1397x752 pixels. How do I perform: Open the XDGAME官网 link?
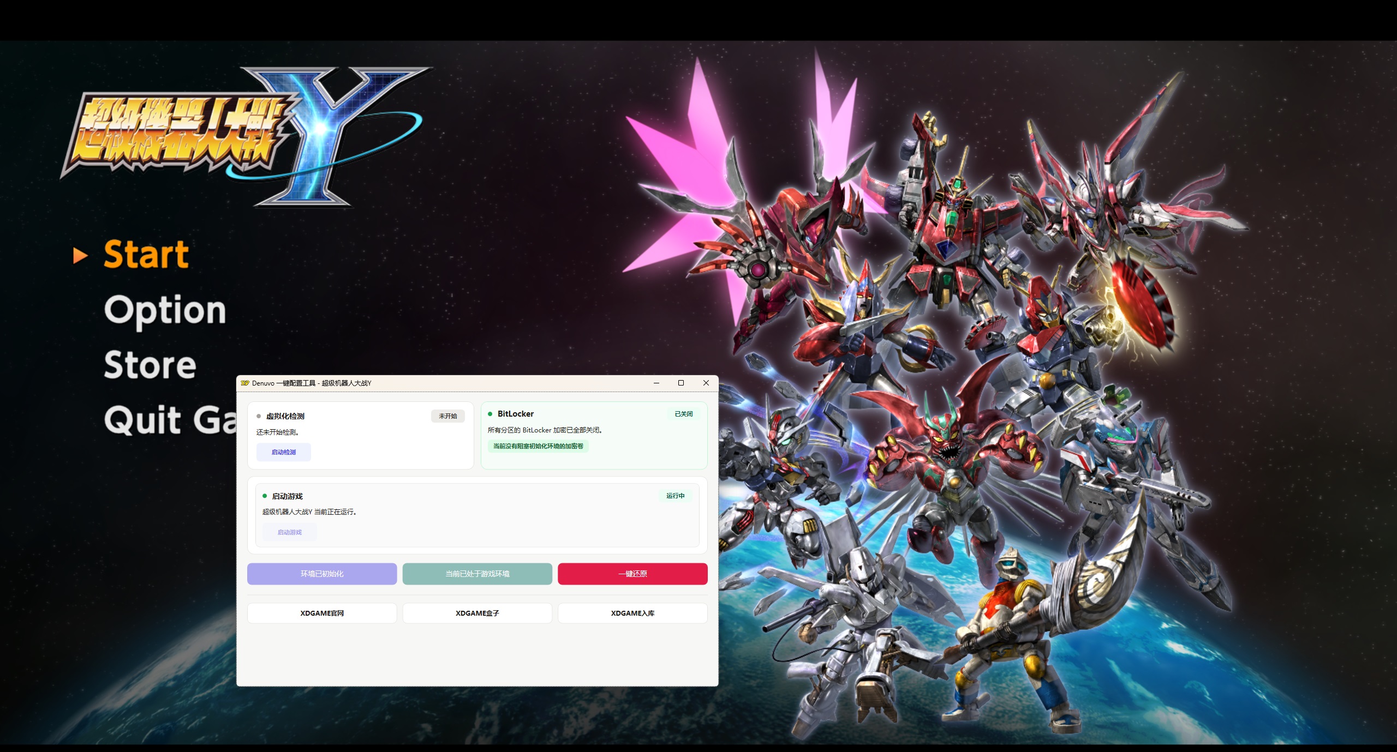click(x=322, y=613)
